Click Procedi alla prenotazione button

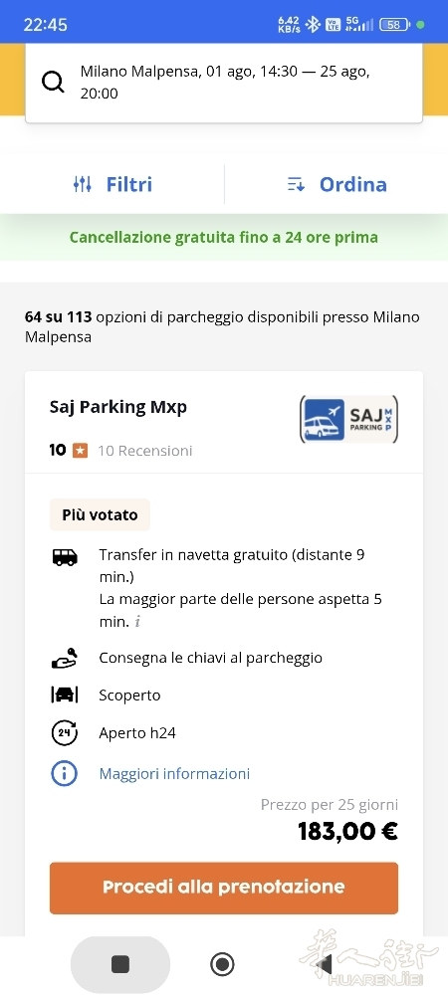pyautogui.click(x=224, y=888)
